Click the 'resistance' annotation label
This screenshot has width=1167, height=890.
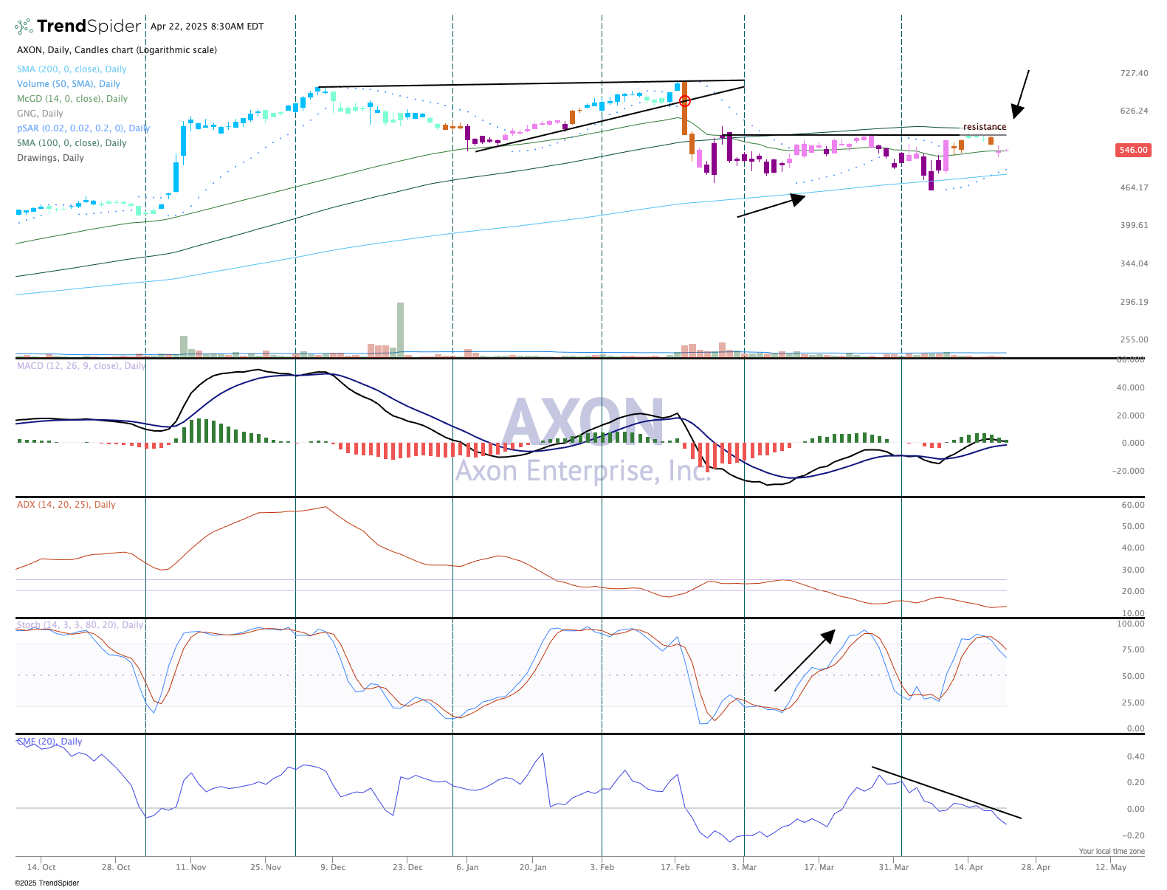[984, 127]
